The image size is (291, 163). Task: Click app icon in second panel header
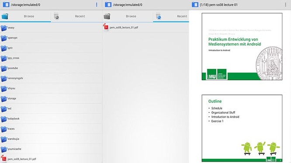[x=108, y=5]
